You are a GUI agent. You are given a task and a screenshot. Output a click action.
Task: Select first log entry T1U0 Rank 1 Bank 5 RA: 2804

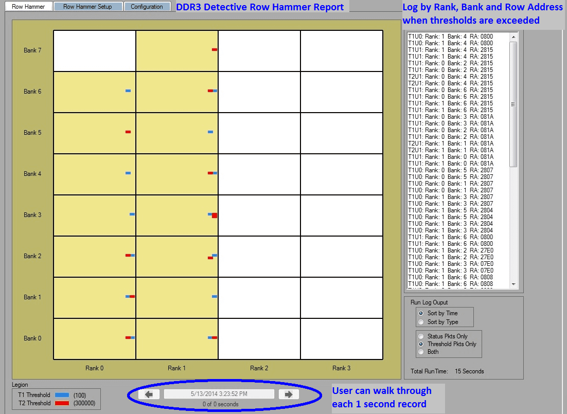click(x=450, y=210)
